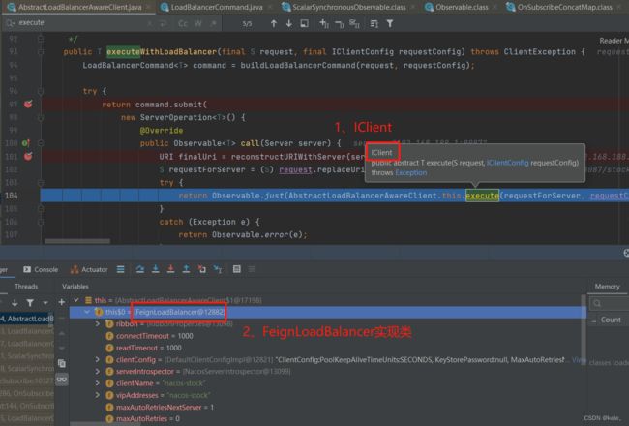
Task: Click select all occurrences multi-caret icon
Action: pyautogui.click(x=354, y=24)
